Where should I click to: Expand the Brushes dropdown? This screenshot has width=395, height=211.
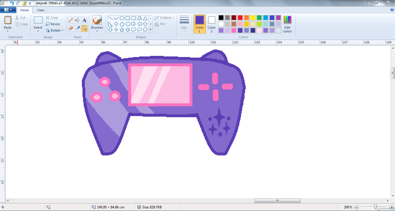point(97,31)
